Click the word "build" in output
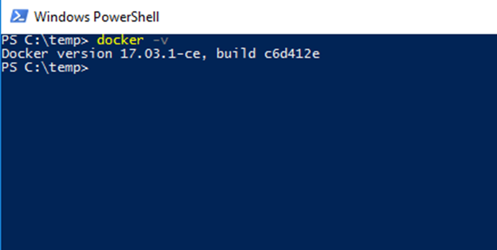 [x=236, y=54]
